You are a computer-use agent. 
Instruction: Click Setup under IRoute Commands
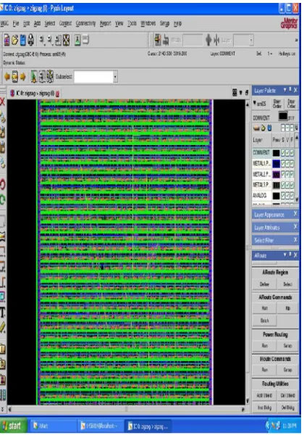(x=287, y=370)
